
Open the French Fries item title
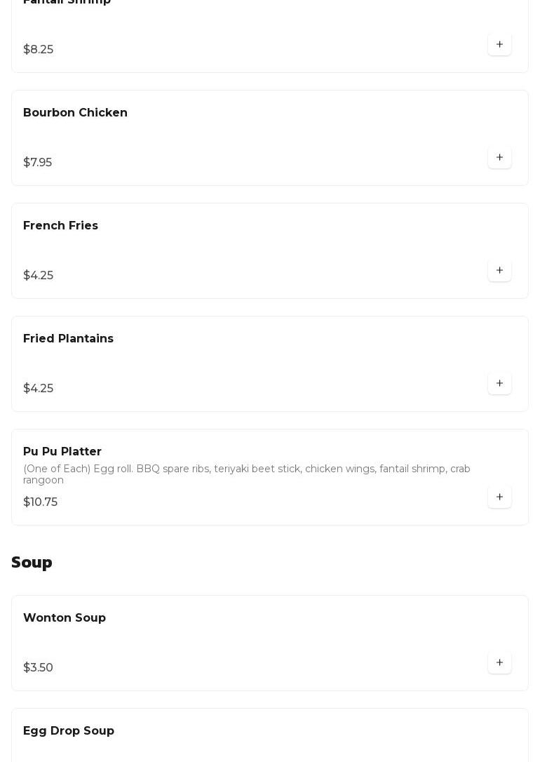pos(60,226)
